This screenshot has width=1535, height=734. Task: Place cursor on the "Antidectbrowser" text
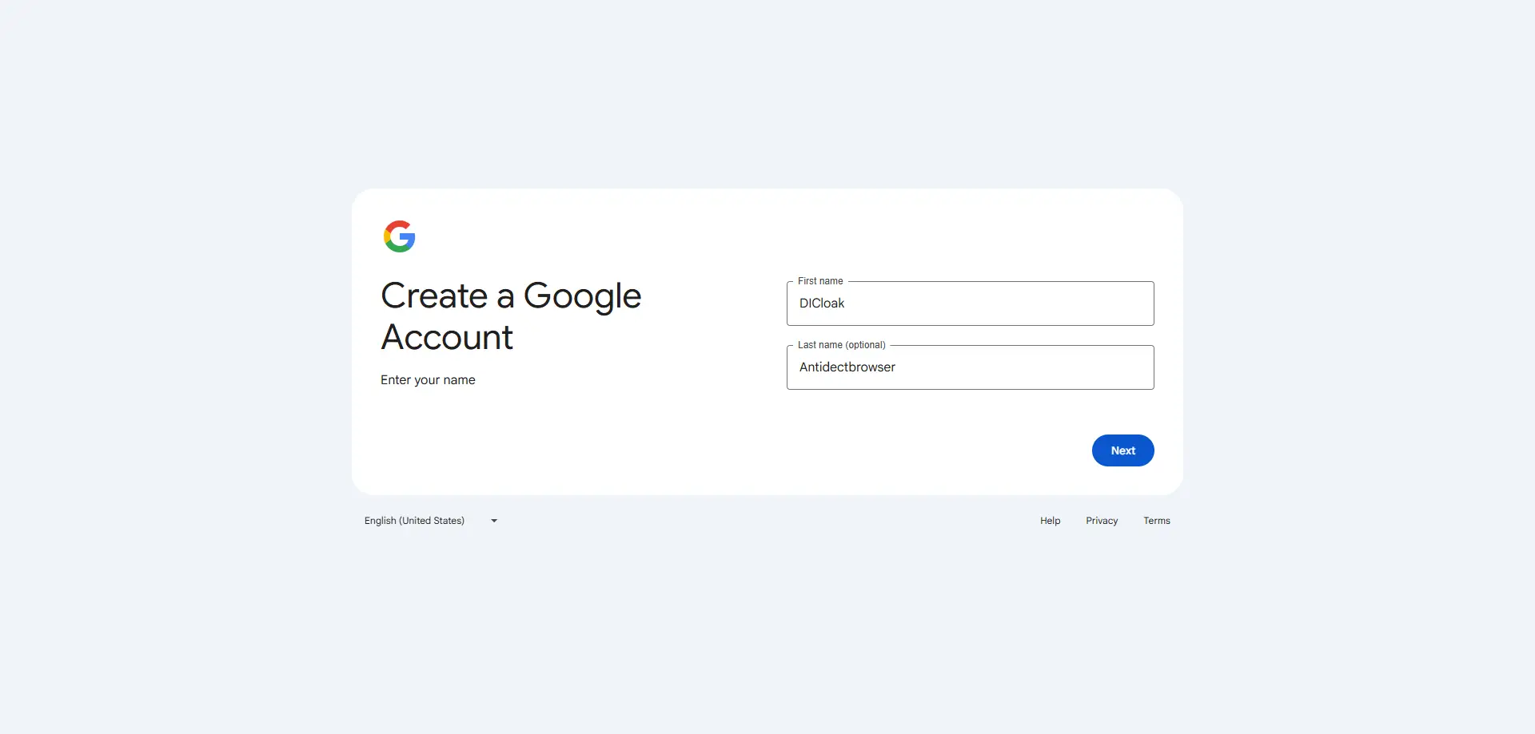tap(847, 367)
